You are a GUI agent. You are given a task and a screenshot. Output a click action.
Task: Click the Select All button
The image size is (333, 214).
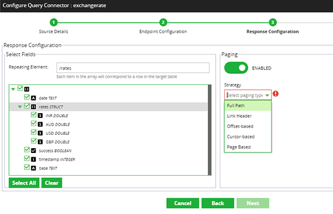(24, 183)
